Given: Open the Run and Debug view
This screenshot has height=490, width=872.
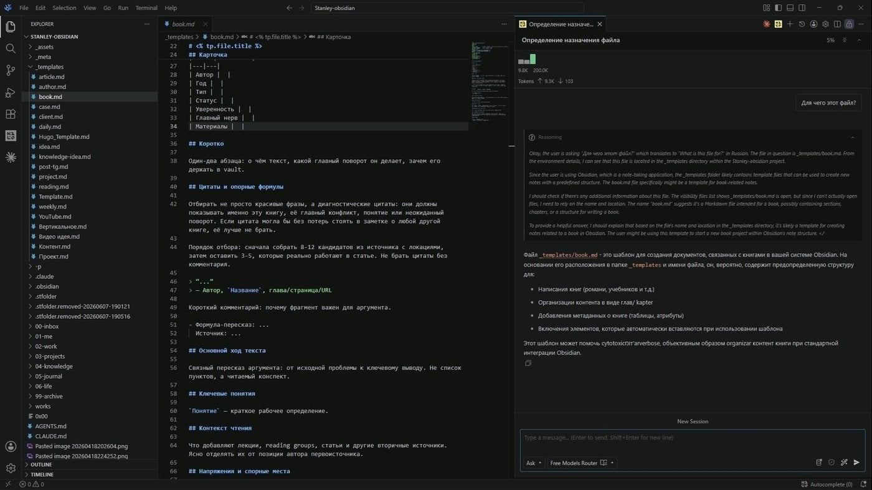Looking at the screenshot, I should click(x=11, y=92).
